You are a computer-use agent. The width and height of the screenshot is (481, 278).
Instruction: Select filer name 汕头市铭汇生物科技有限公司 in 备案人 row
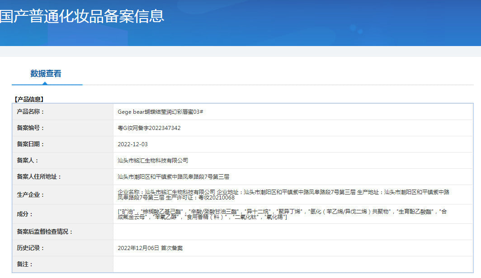pyautogui.click(x=152, y=160)
